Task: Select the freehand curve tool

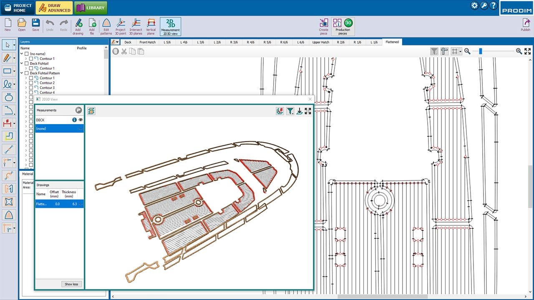Action: [7, 84]
